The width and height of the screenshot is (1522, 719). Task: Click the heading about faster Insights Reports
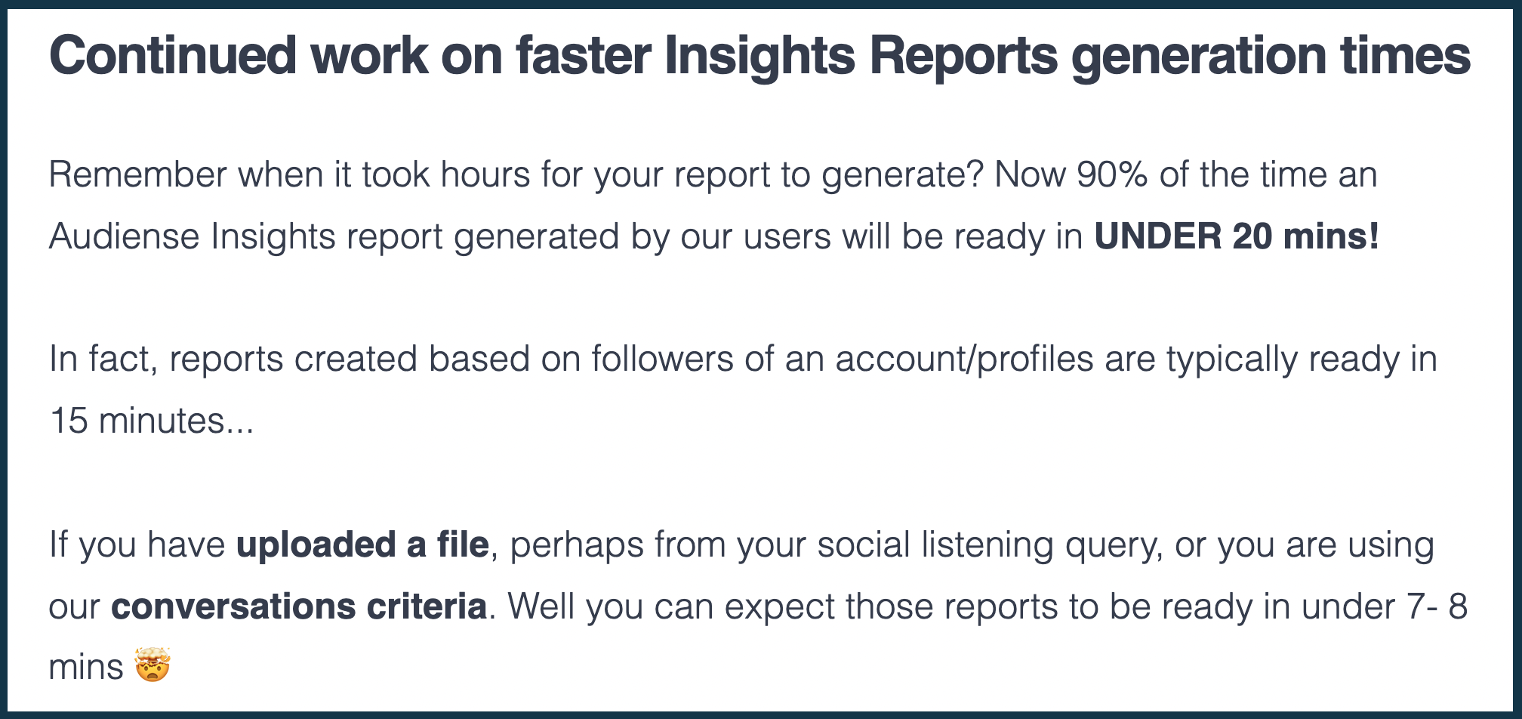759,56
